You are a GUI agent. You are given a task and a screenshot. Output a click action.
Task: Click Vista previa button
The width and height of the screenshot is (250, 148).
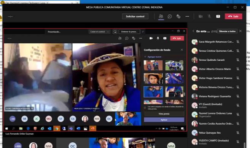(164, 114)
